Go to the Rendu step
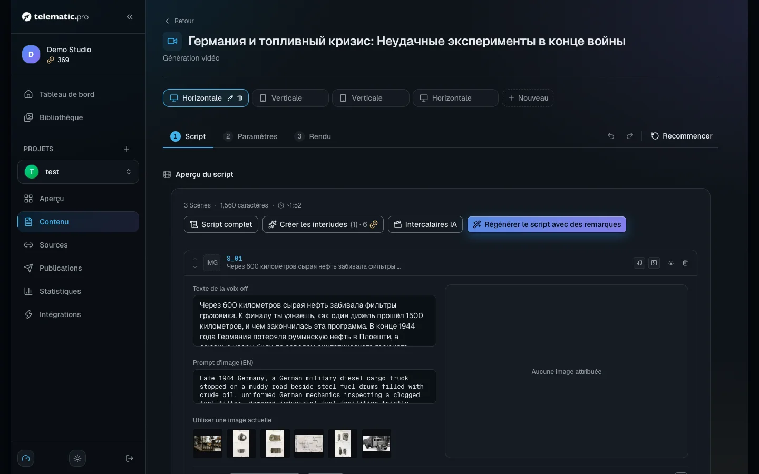 313,136
